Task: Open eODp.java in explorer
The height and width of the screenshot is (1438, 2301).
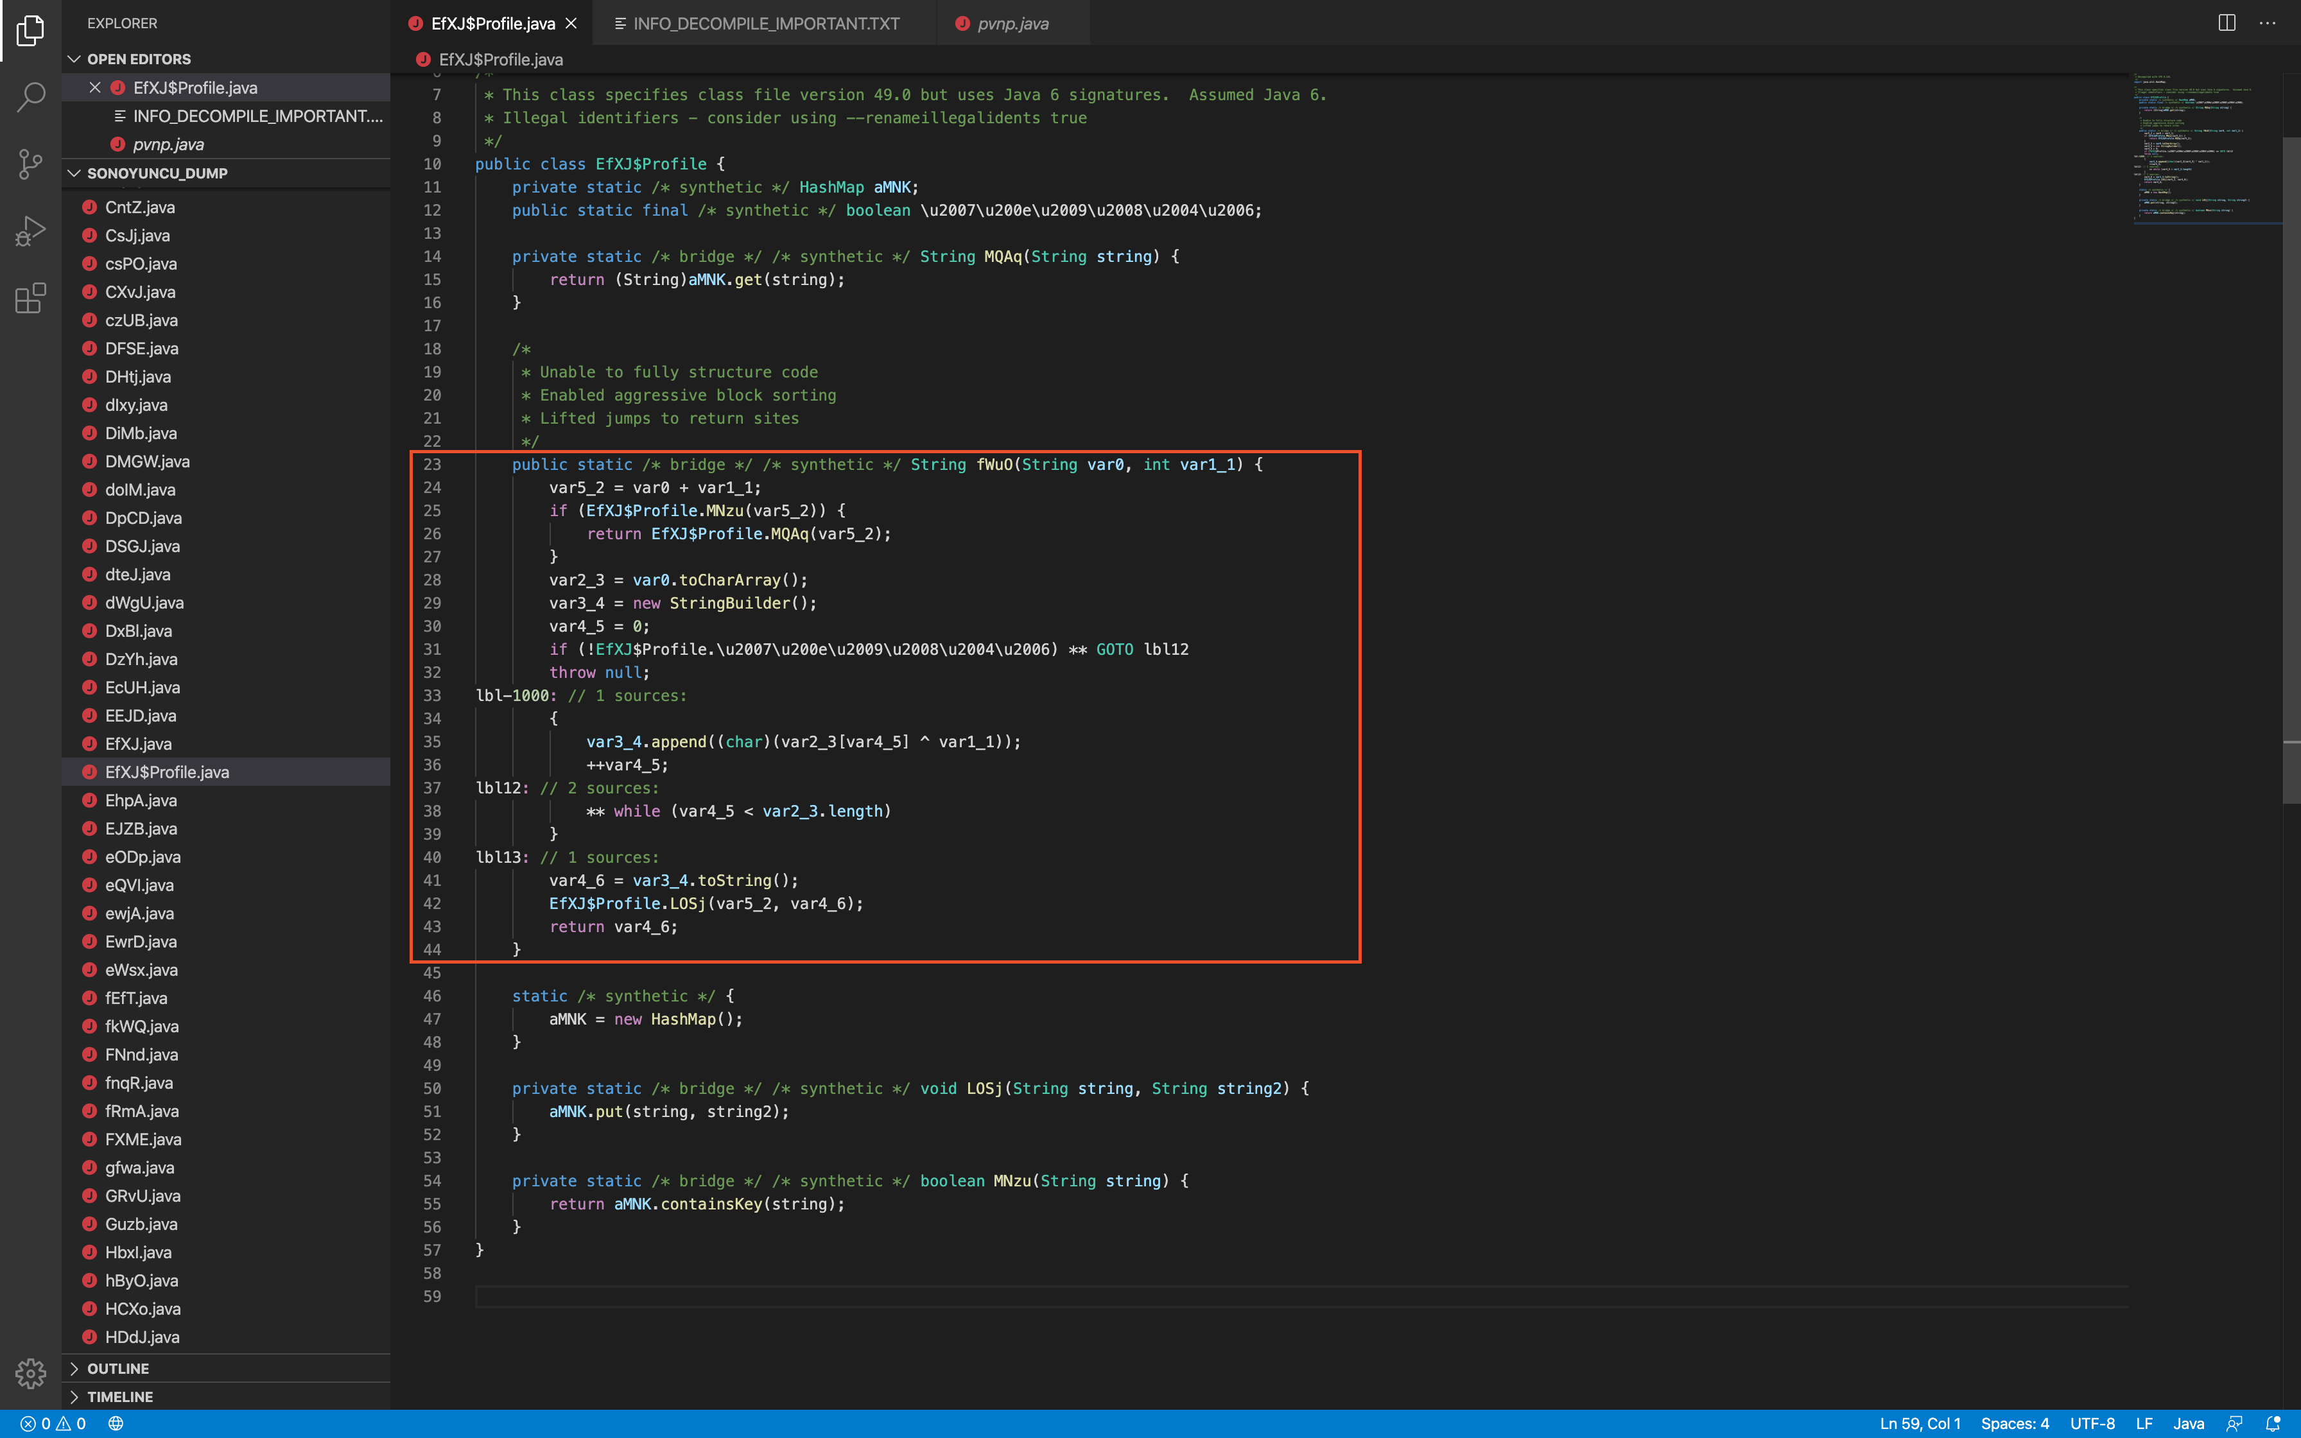Action: pos(226,856)
